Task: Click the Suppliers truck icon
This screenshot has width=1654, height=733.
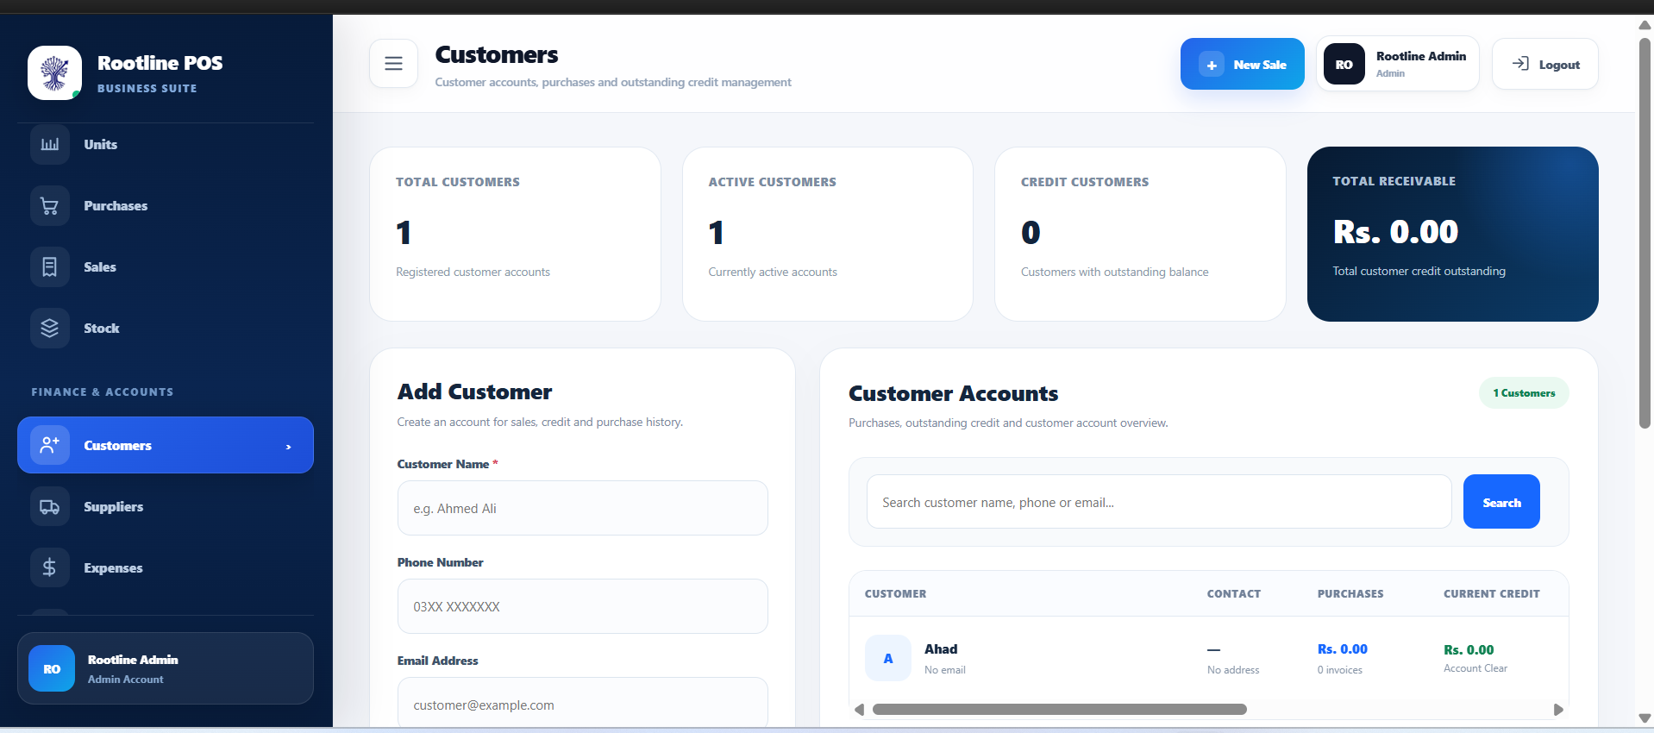Action: pos(50,507)
